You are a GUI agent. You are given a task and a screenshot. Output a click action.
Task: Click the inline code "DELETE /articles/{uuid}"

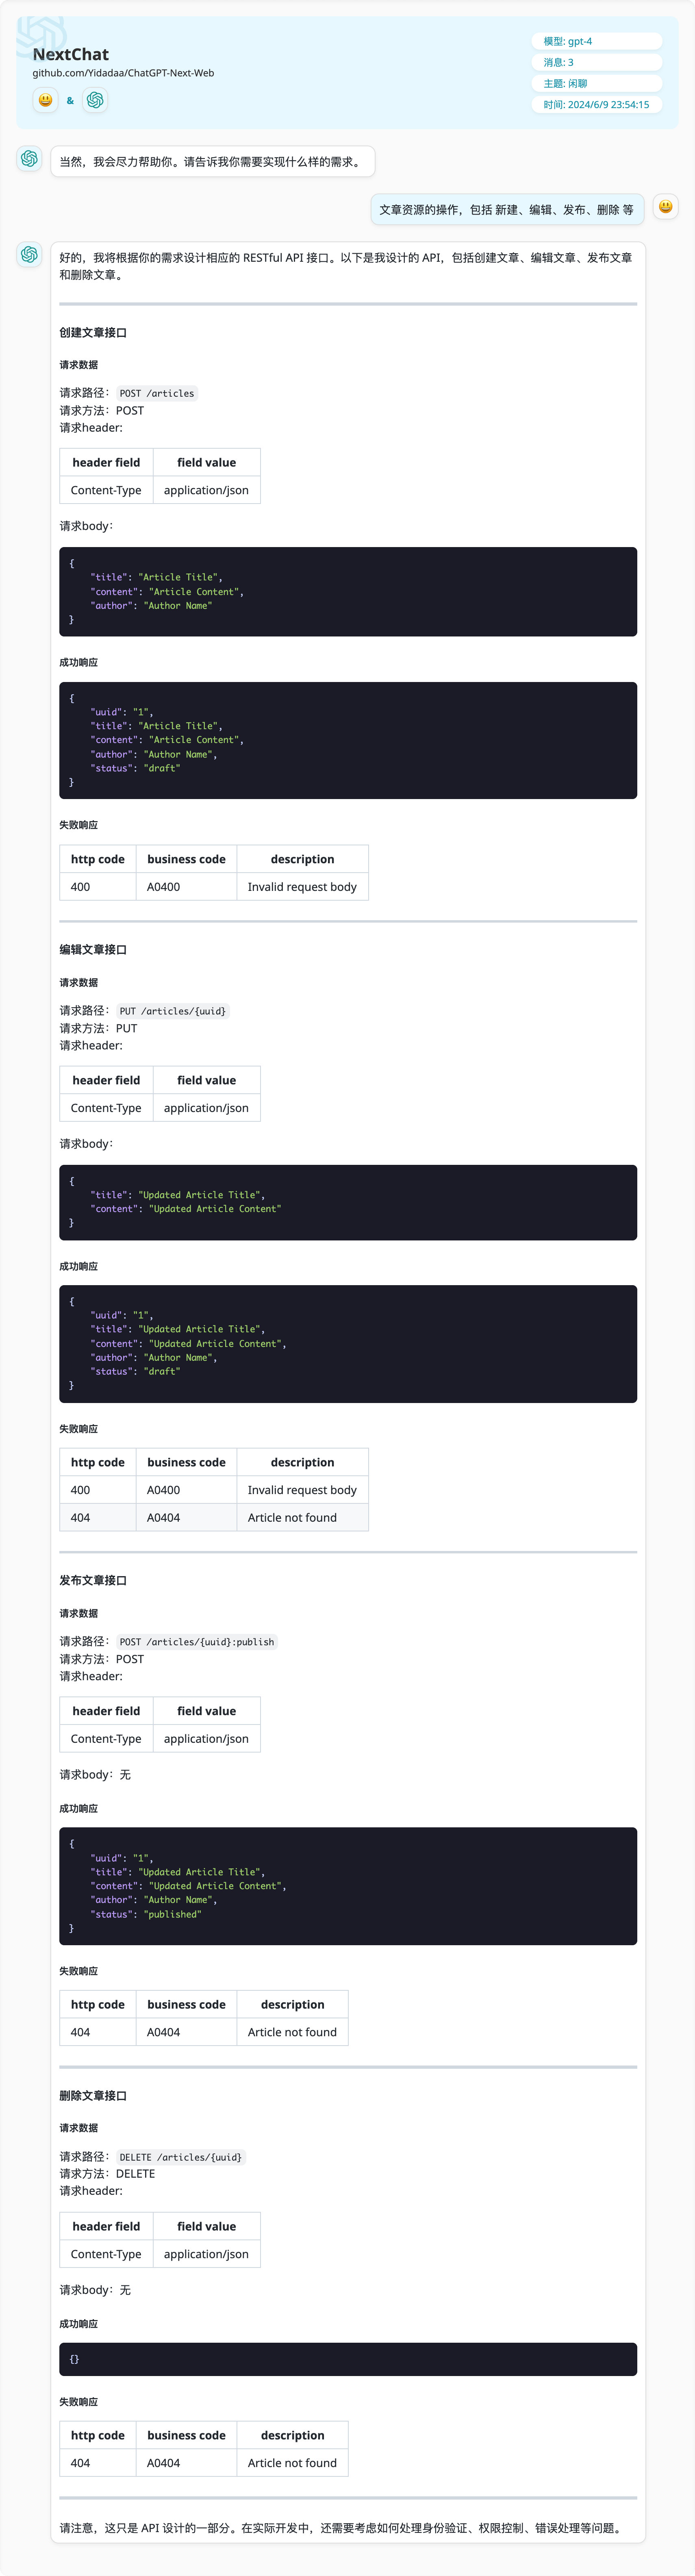click(x=181, y=2157)
